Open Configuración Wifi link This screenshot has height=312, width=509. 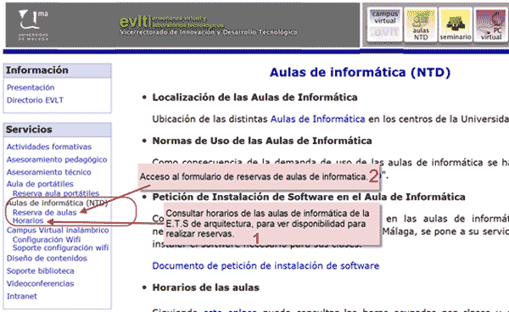point(47,240)
